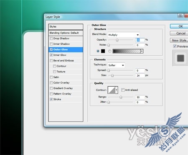The image size is (188, 155).
Task: Toggle the Anti-aliased checkbox
Action: (x=123, y=90)
